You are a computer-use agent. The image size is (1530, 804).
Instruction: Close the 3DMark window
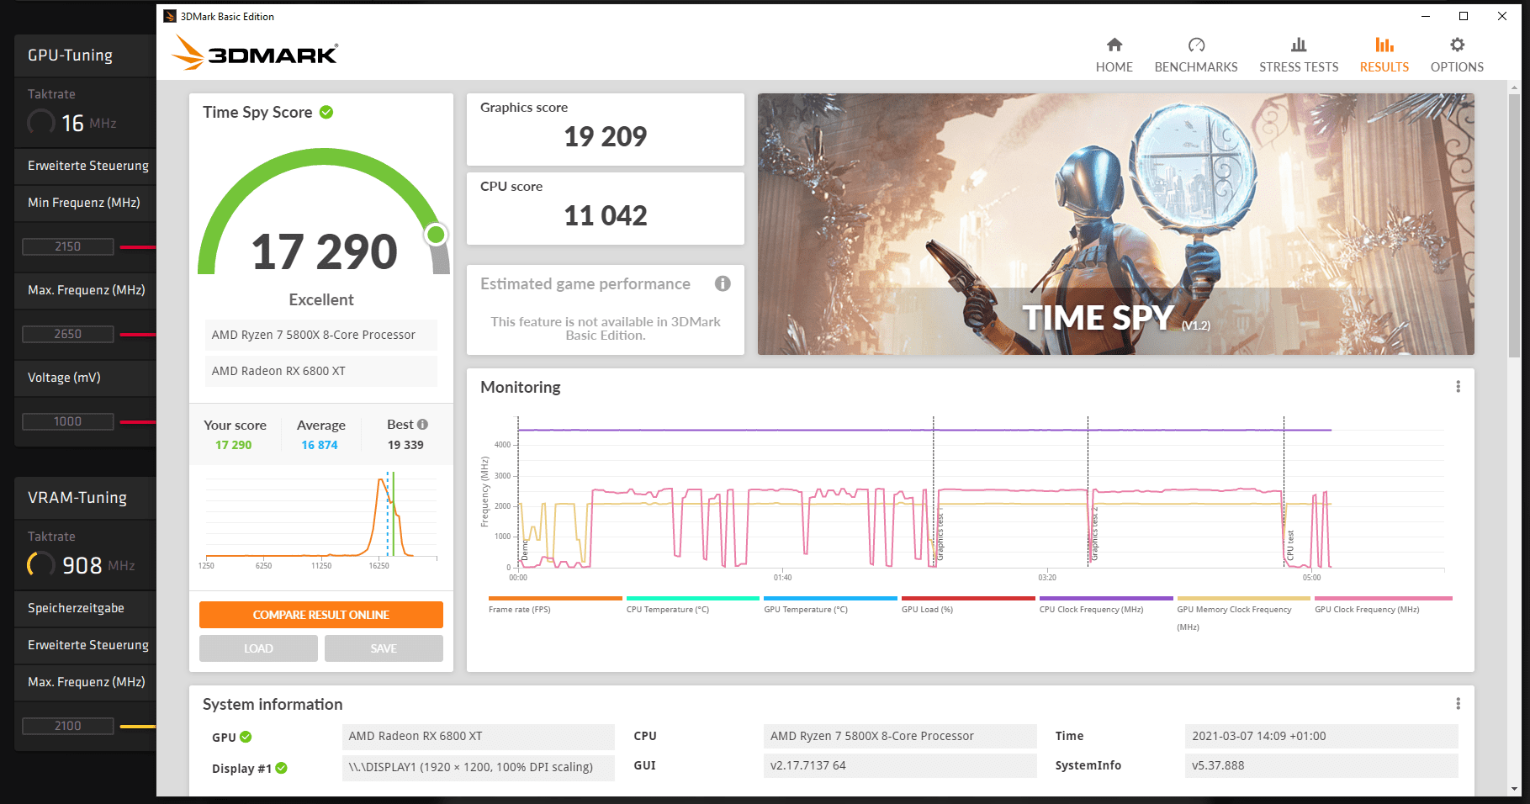1502,16
